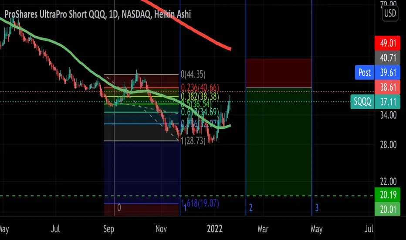Click the blue Post label
The height and width of the screenshot is (240, 406).
[x=364, y=72]
